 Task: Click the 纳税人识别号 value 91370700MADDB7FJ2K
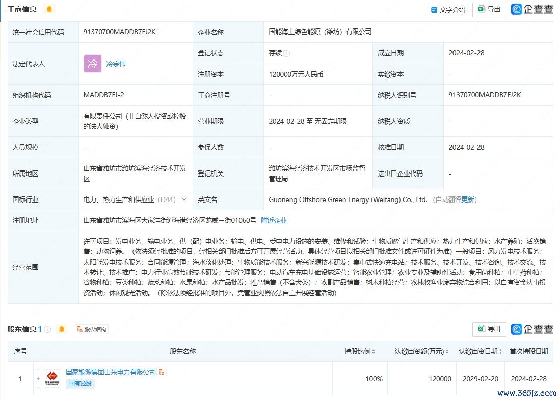tap(485, 95)
